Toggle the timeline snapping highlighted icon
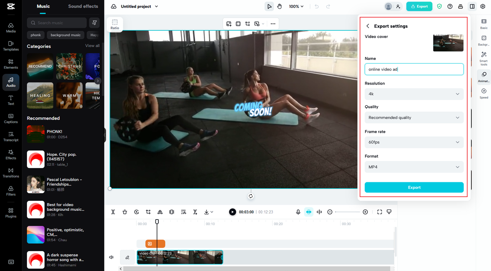 pyautogui.click(x=308, y=212)
